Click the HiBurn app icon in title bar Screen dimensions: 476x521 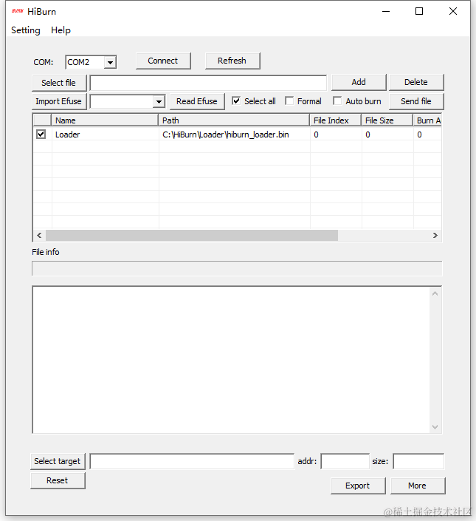[x=17, y=11]
